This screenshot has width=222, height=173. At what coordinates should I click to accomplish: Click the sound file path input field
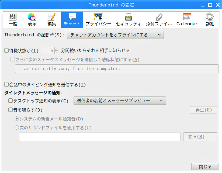point(100,137)
